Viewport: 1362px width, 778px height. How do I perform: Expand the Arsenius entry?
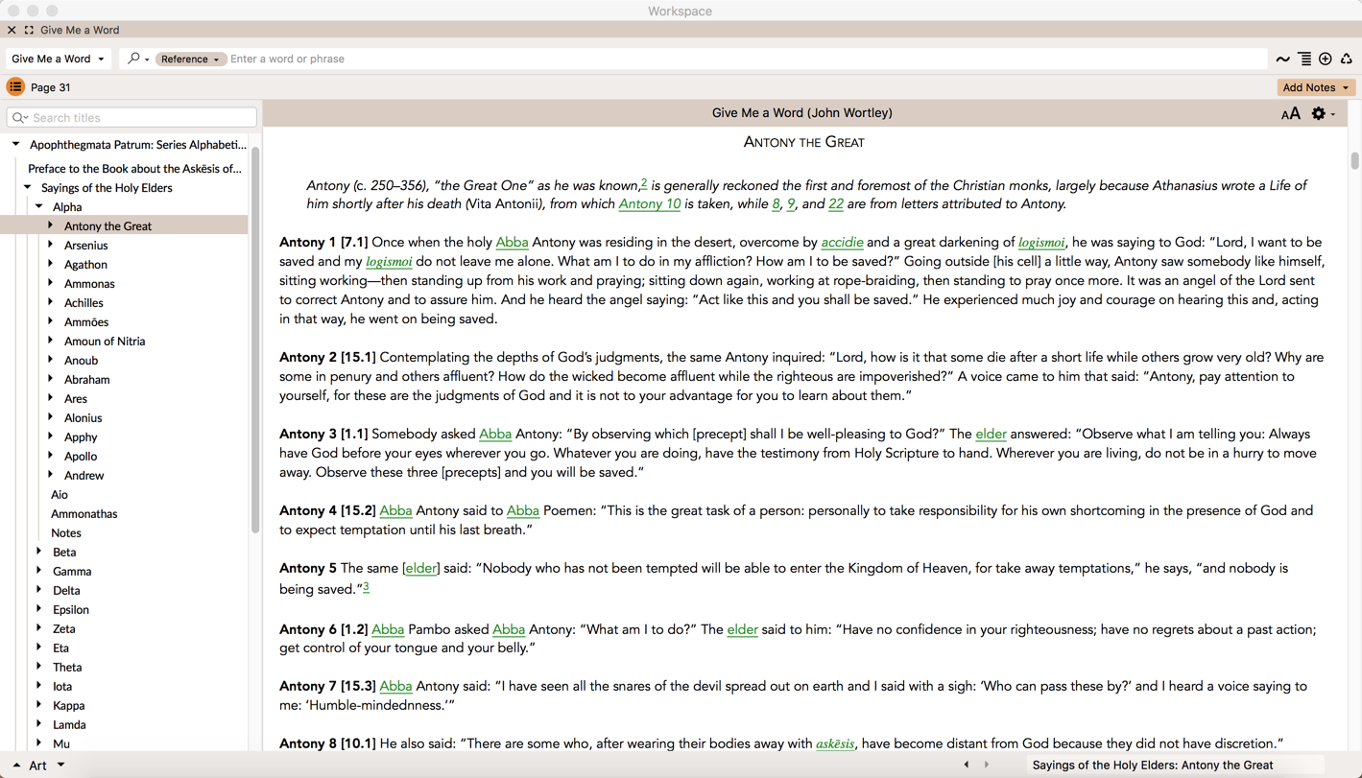tap(50, 245)
